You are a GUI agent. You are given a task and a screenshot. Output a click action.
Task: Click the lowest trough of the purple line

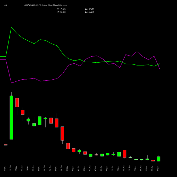click(11, 83)
